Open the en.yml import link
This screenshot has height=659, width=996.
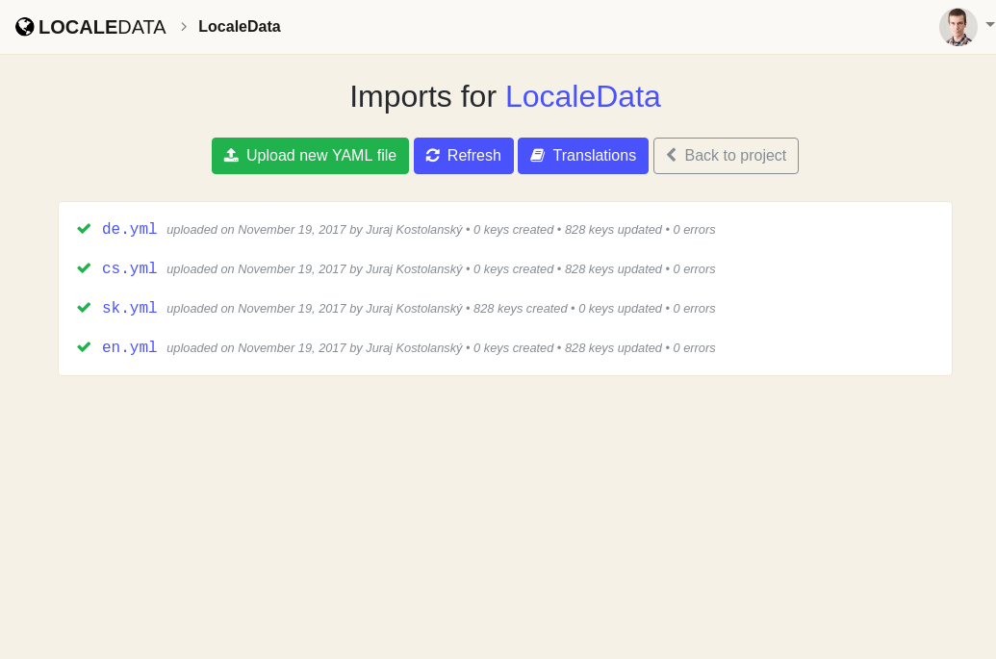click(130, 347)
